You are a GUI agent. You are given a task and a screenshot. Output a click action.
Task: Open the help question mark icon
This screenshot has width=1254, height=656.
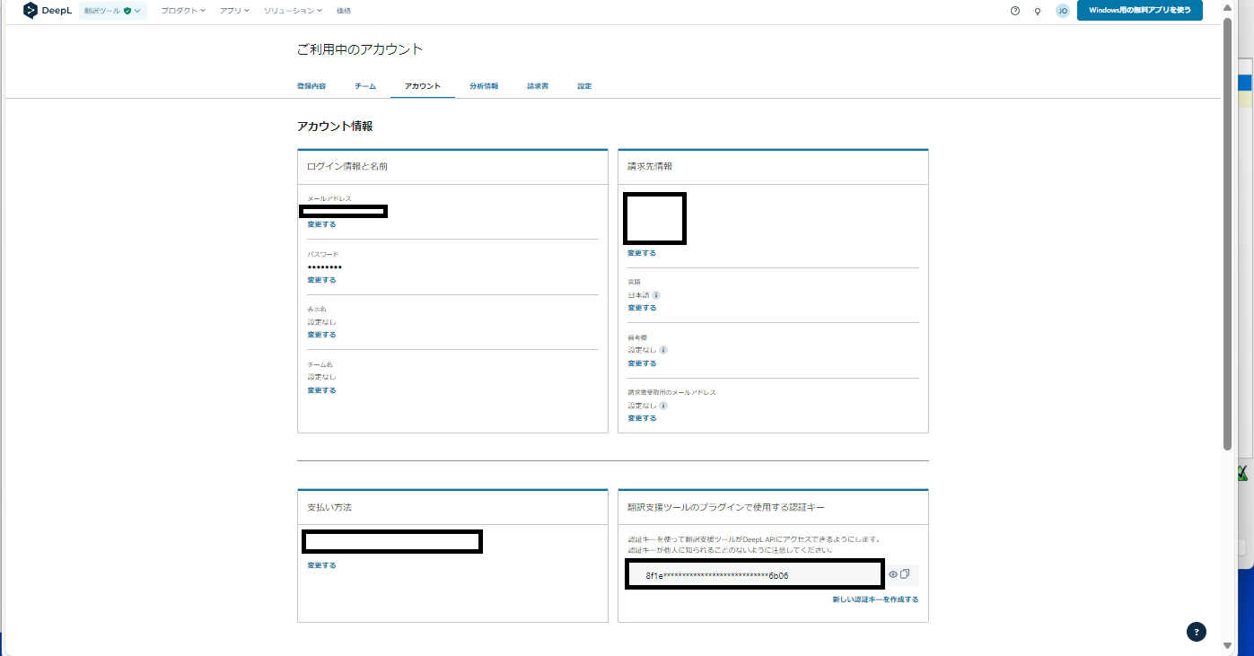(x=1015, y=11)
